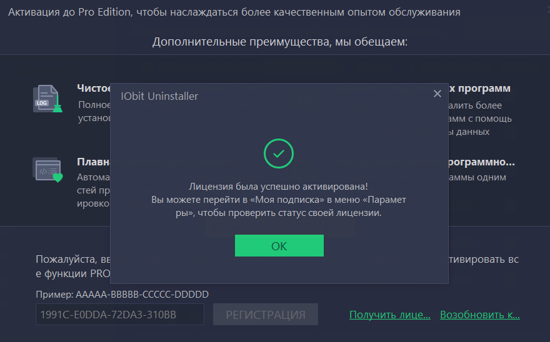Click the "...х программ" feature heading

[479, 88]
